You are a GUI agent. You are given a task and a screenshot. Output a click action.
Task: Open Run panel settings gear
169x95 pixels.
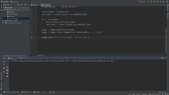(x=162, y=58)
